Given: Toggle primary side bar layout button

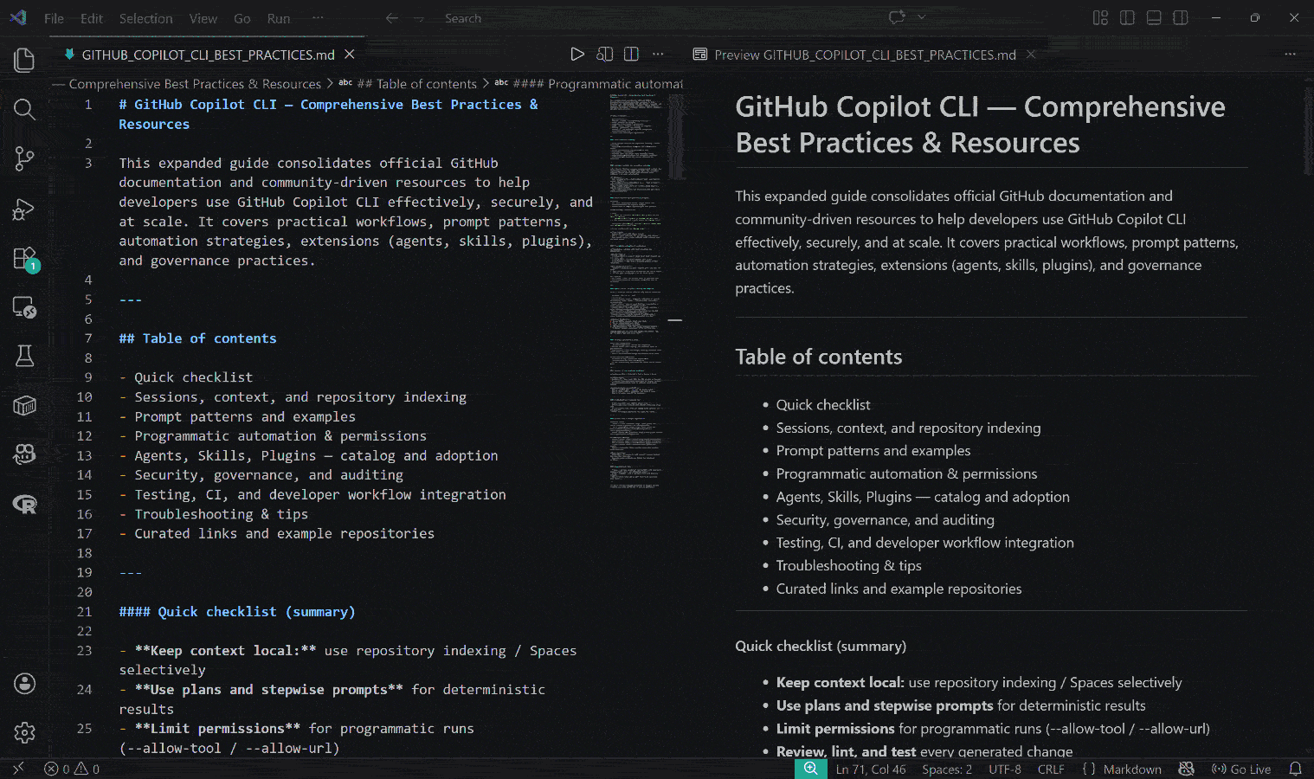Looking at the screenshot, I should (x=1127, y=17).
